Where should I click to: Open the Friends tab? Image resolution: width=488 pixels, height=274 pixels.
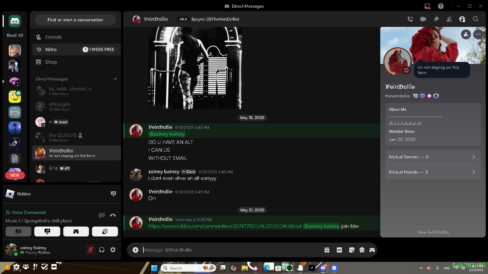(x=77, y=37)
